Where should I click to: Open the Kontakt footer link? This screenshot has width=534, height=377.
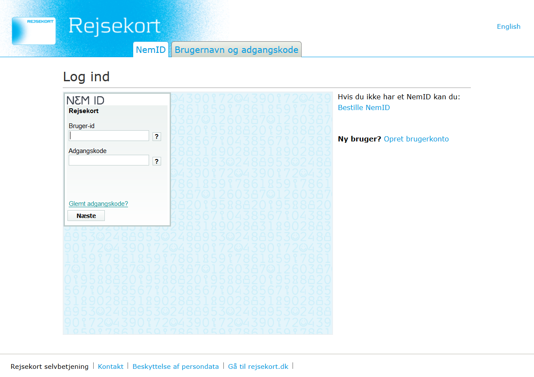coord(110,366)
